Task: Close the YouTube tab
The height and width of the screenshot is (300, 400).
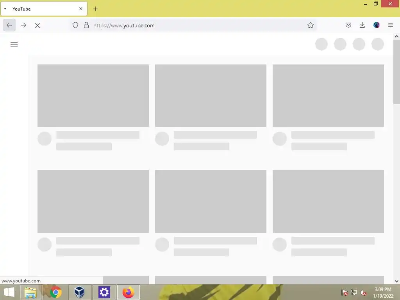Action: click(81, 9)
